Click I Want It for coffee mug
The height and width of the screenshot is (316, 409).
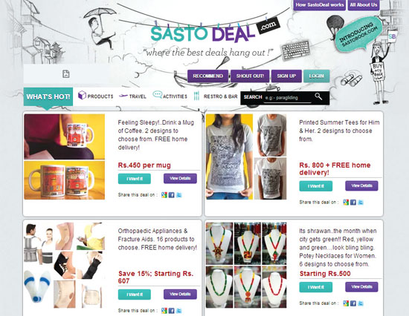(135, 179)
